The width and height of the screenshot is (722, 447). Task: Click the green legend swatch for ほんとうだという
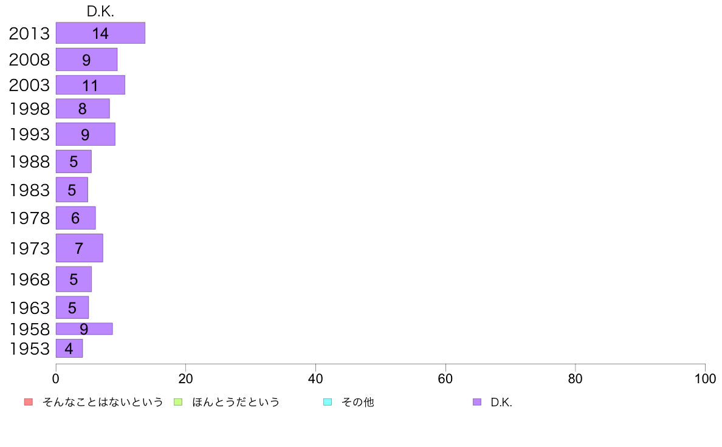click(x=178, y=402)
